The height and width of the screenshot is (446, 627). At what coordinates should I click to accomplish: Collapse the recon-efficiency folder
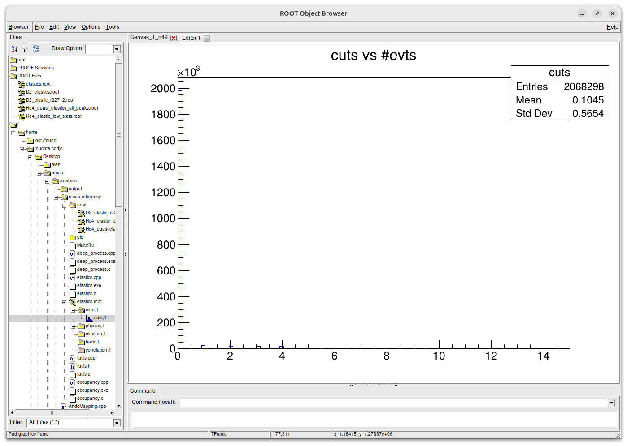click(x=56, y=197)
